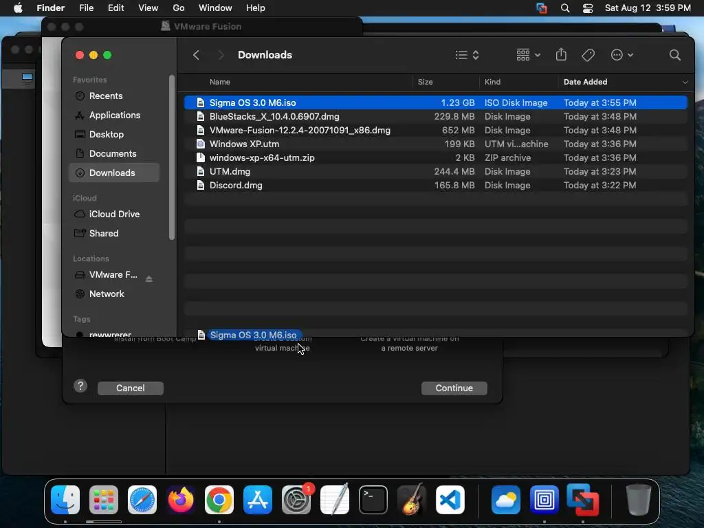Open the File menu

coord(86,8)
